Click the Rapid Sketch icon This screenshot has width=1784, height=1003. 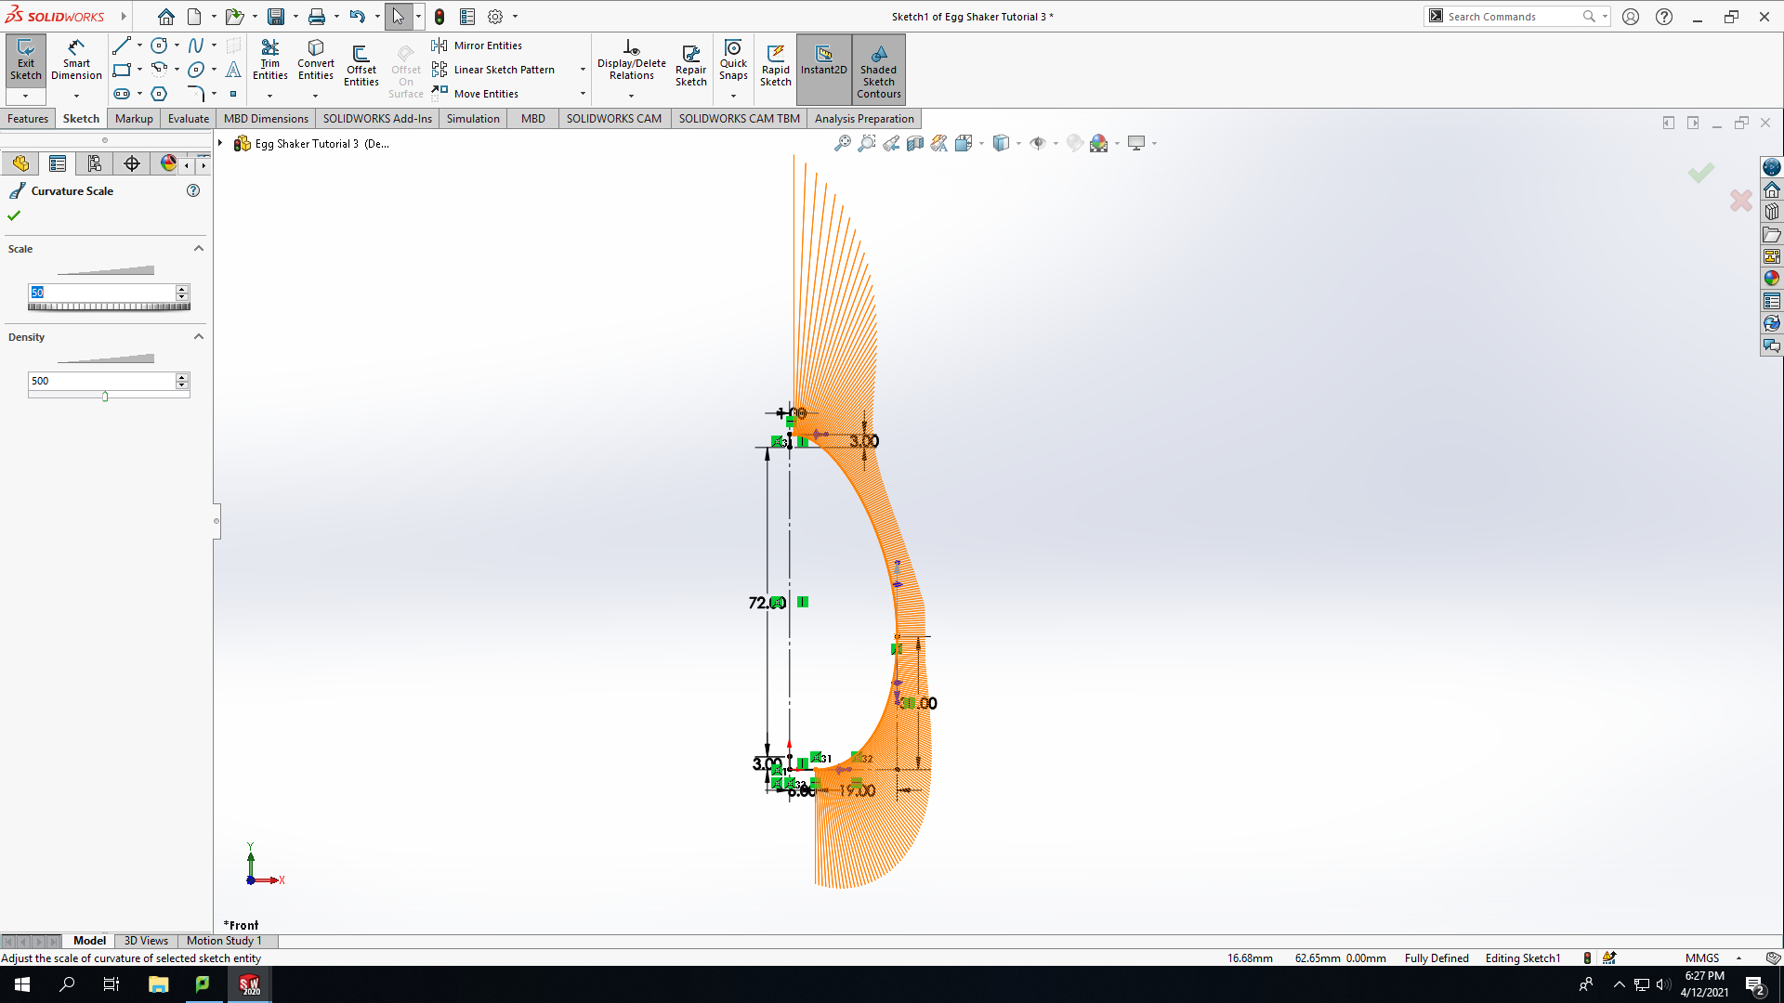point(776,65)
